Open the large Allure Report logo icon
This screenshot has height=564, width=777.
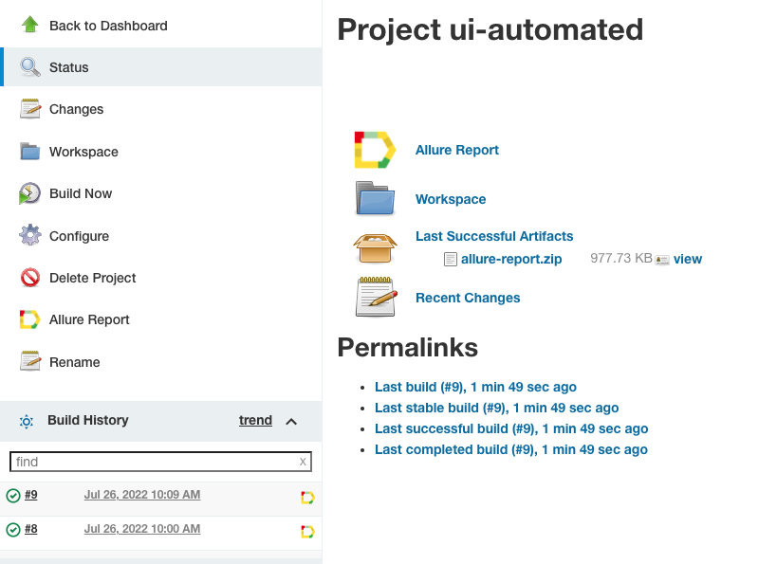pos(375,150)
